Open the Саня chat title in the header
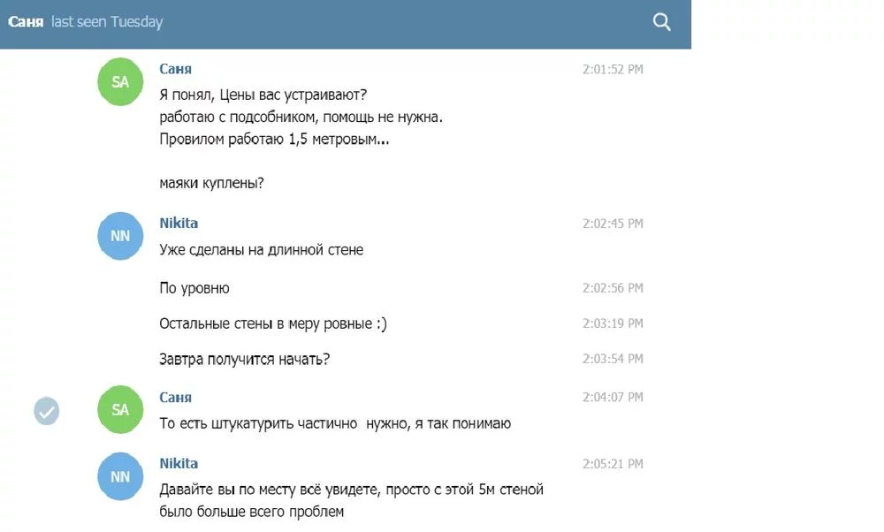The height and width of the screenshot is (532, 884). pos(26,22)
